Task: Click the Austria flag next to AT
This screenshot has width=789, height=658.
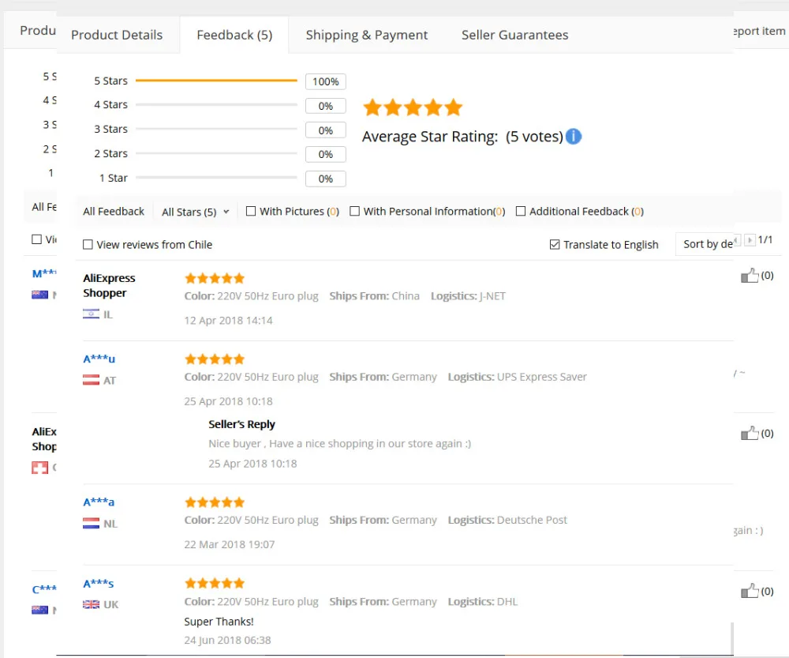Action: 91,380
